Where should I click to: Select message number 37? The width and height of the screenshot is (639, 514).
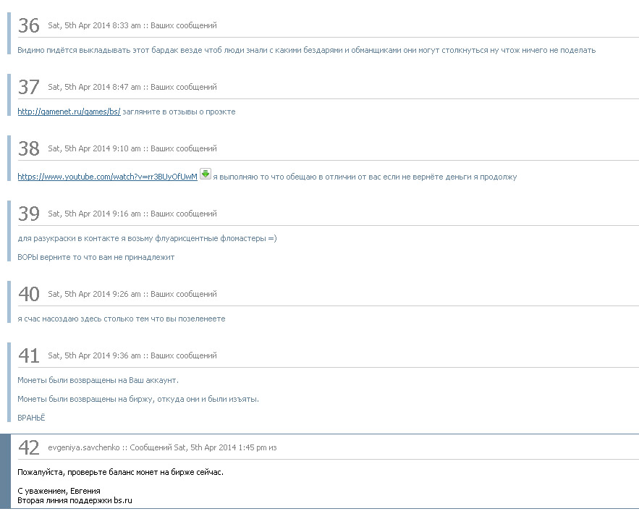click(x=28, y=87)
